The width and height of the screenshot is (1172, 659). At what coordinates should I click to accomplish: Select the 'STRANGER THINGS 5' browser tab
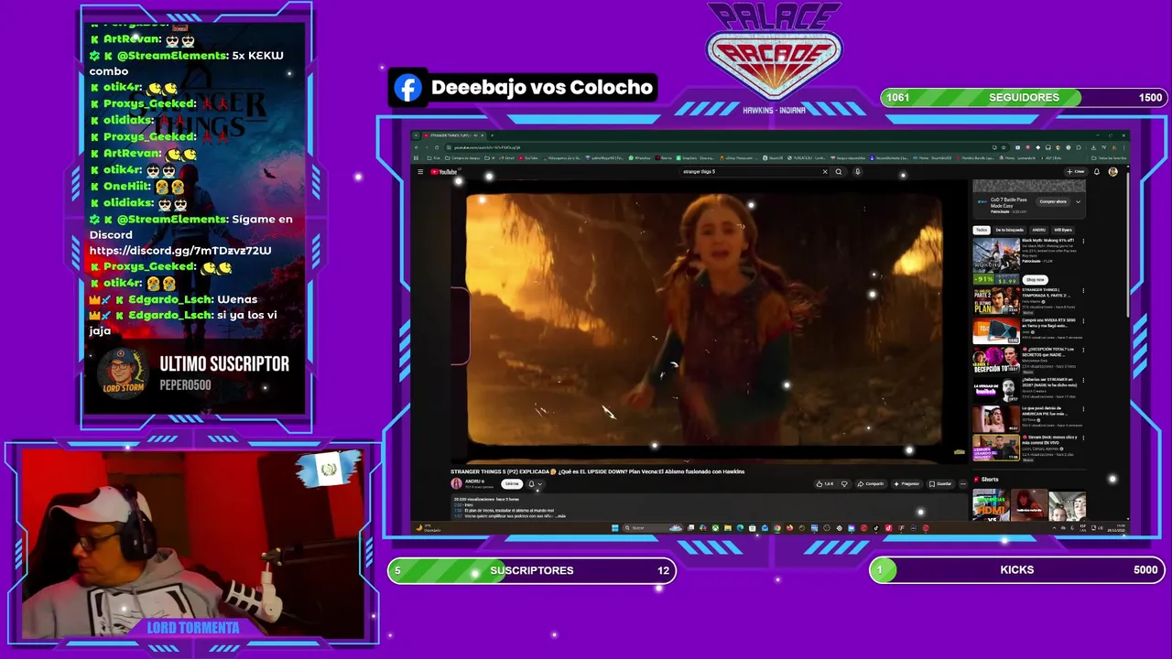click(453, 135)
